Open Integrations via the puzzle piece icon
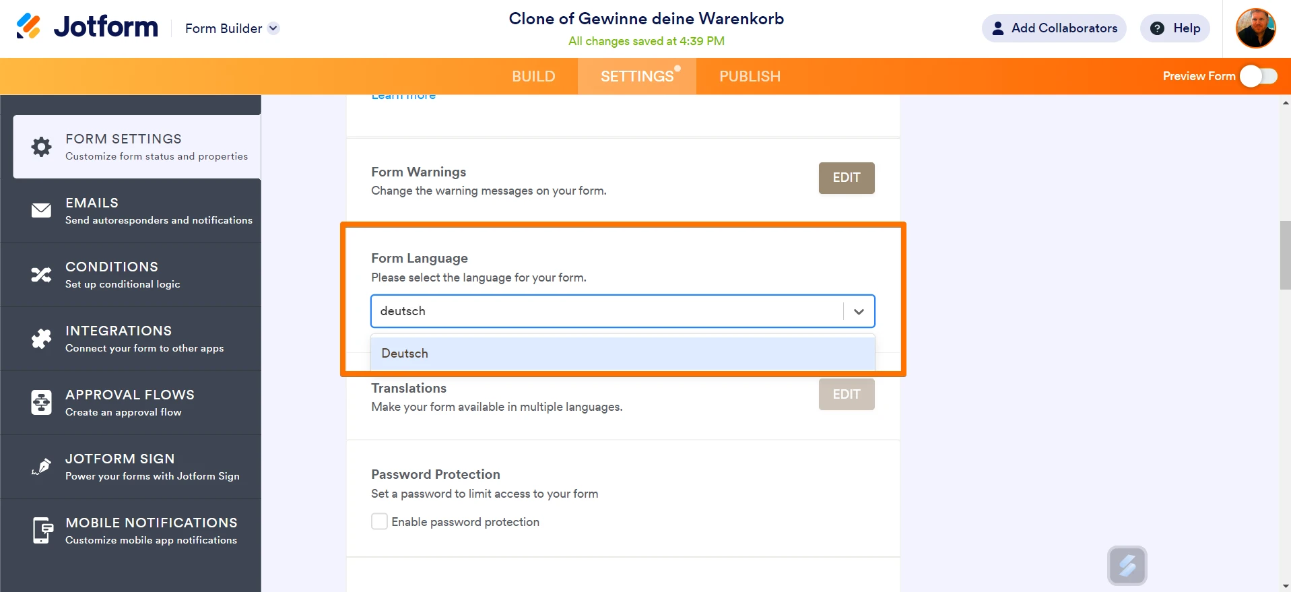 40,338
